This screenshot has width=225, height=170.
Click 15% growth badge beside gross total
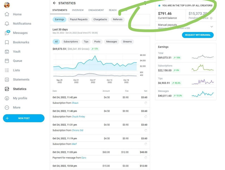[95, 49]
